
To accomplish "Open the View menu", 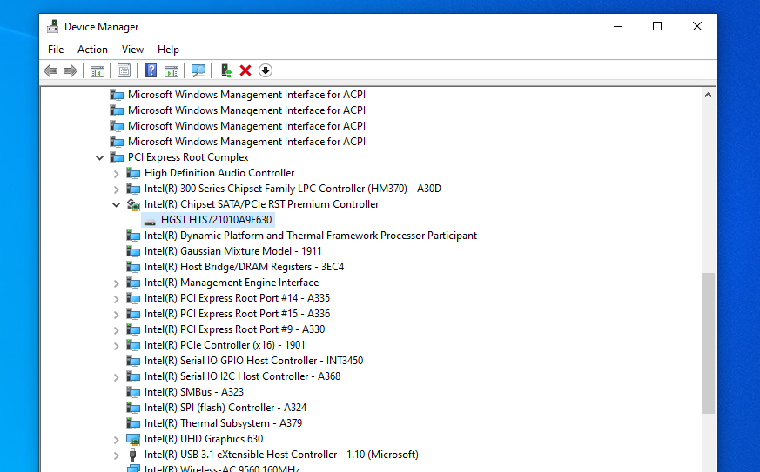I will 132,50.
